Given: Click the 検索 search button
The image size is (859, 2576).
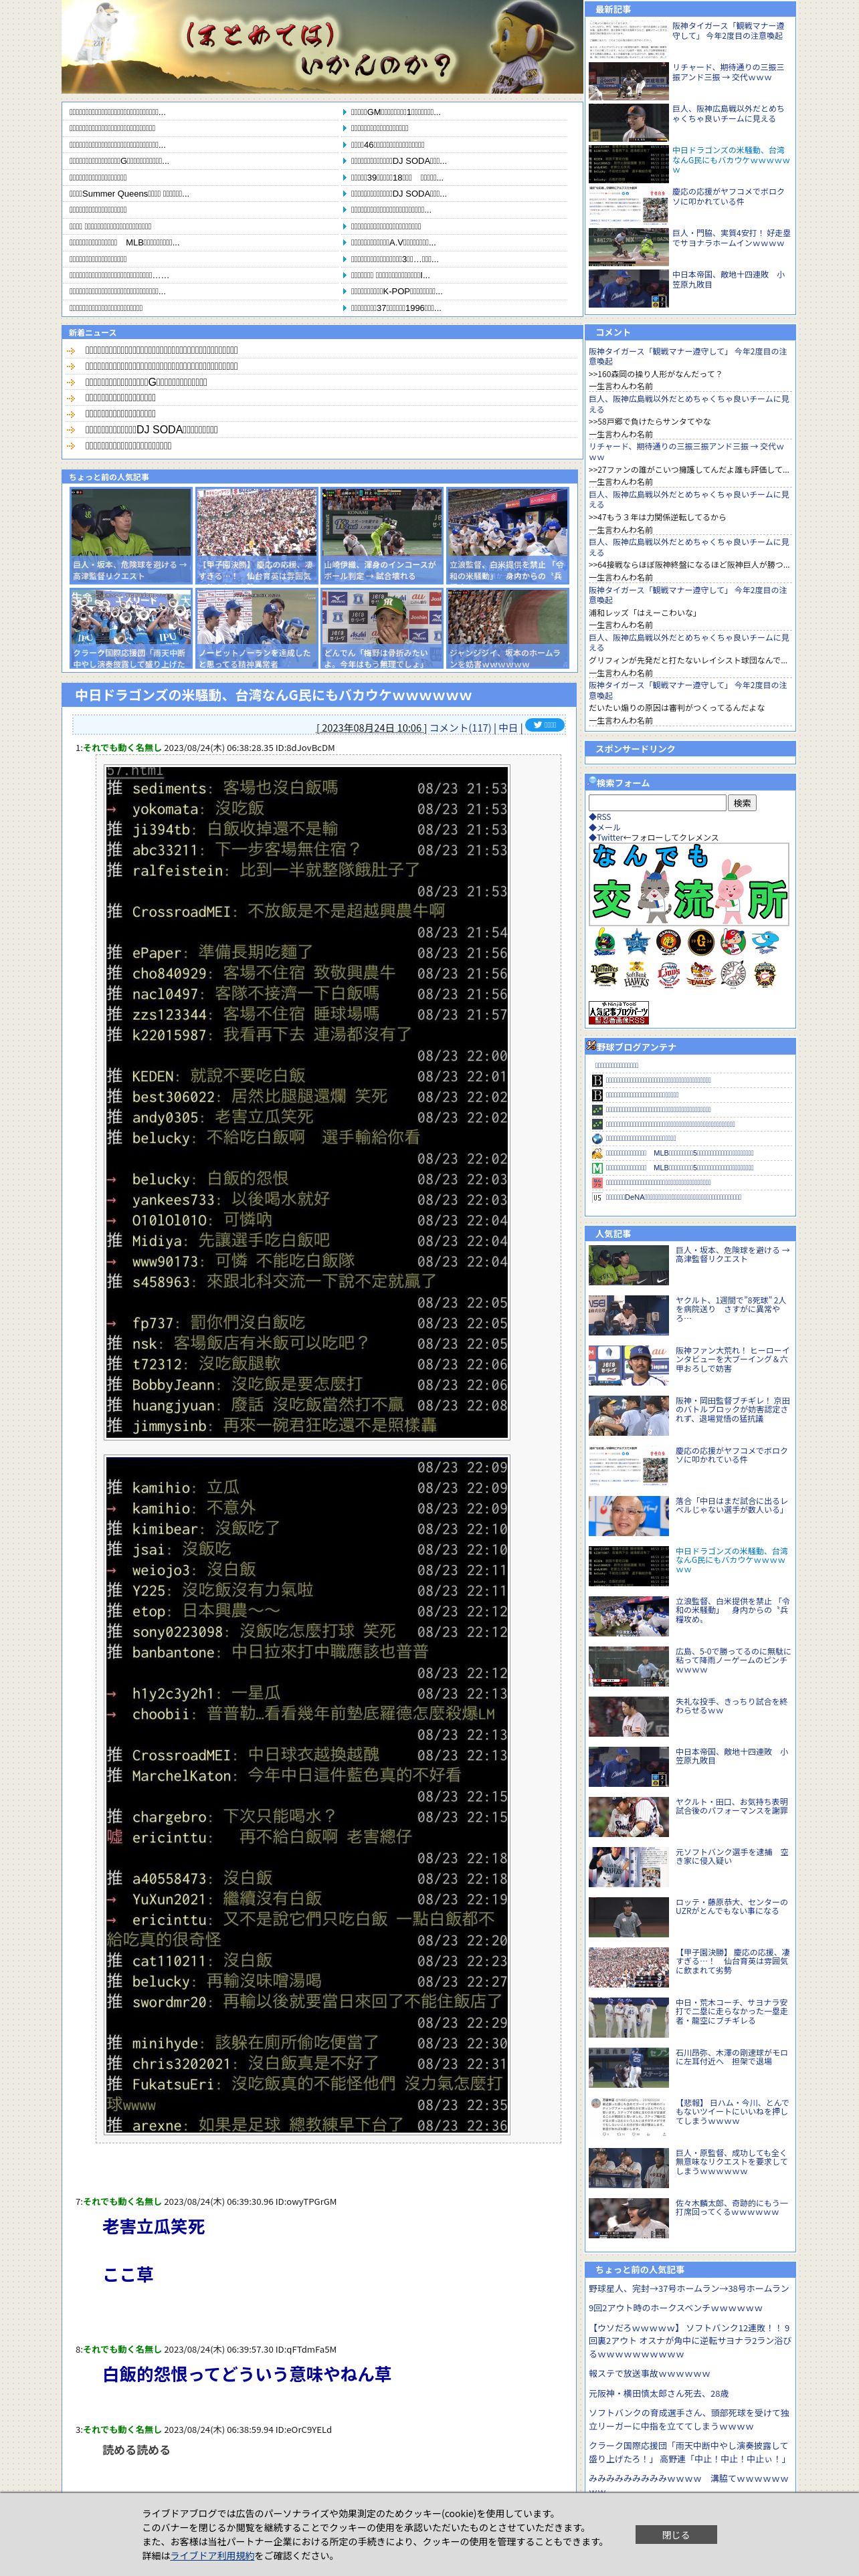Looking at the screenshot, I should click(x=742, y=803).
